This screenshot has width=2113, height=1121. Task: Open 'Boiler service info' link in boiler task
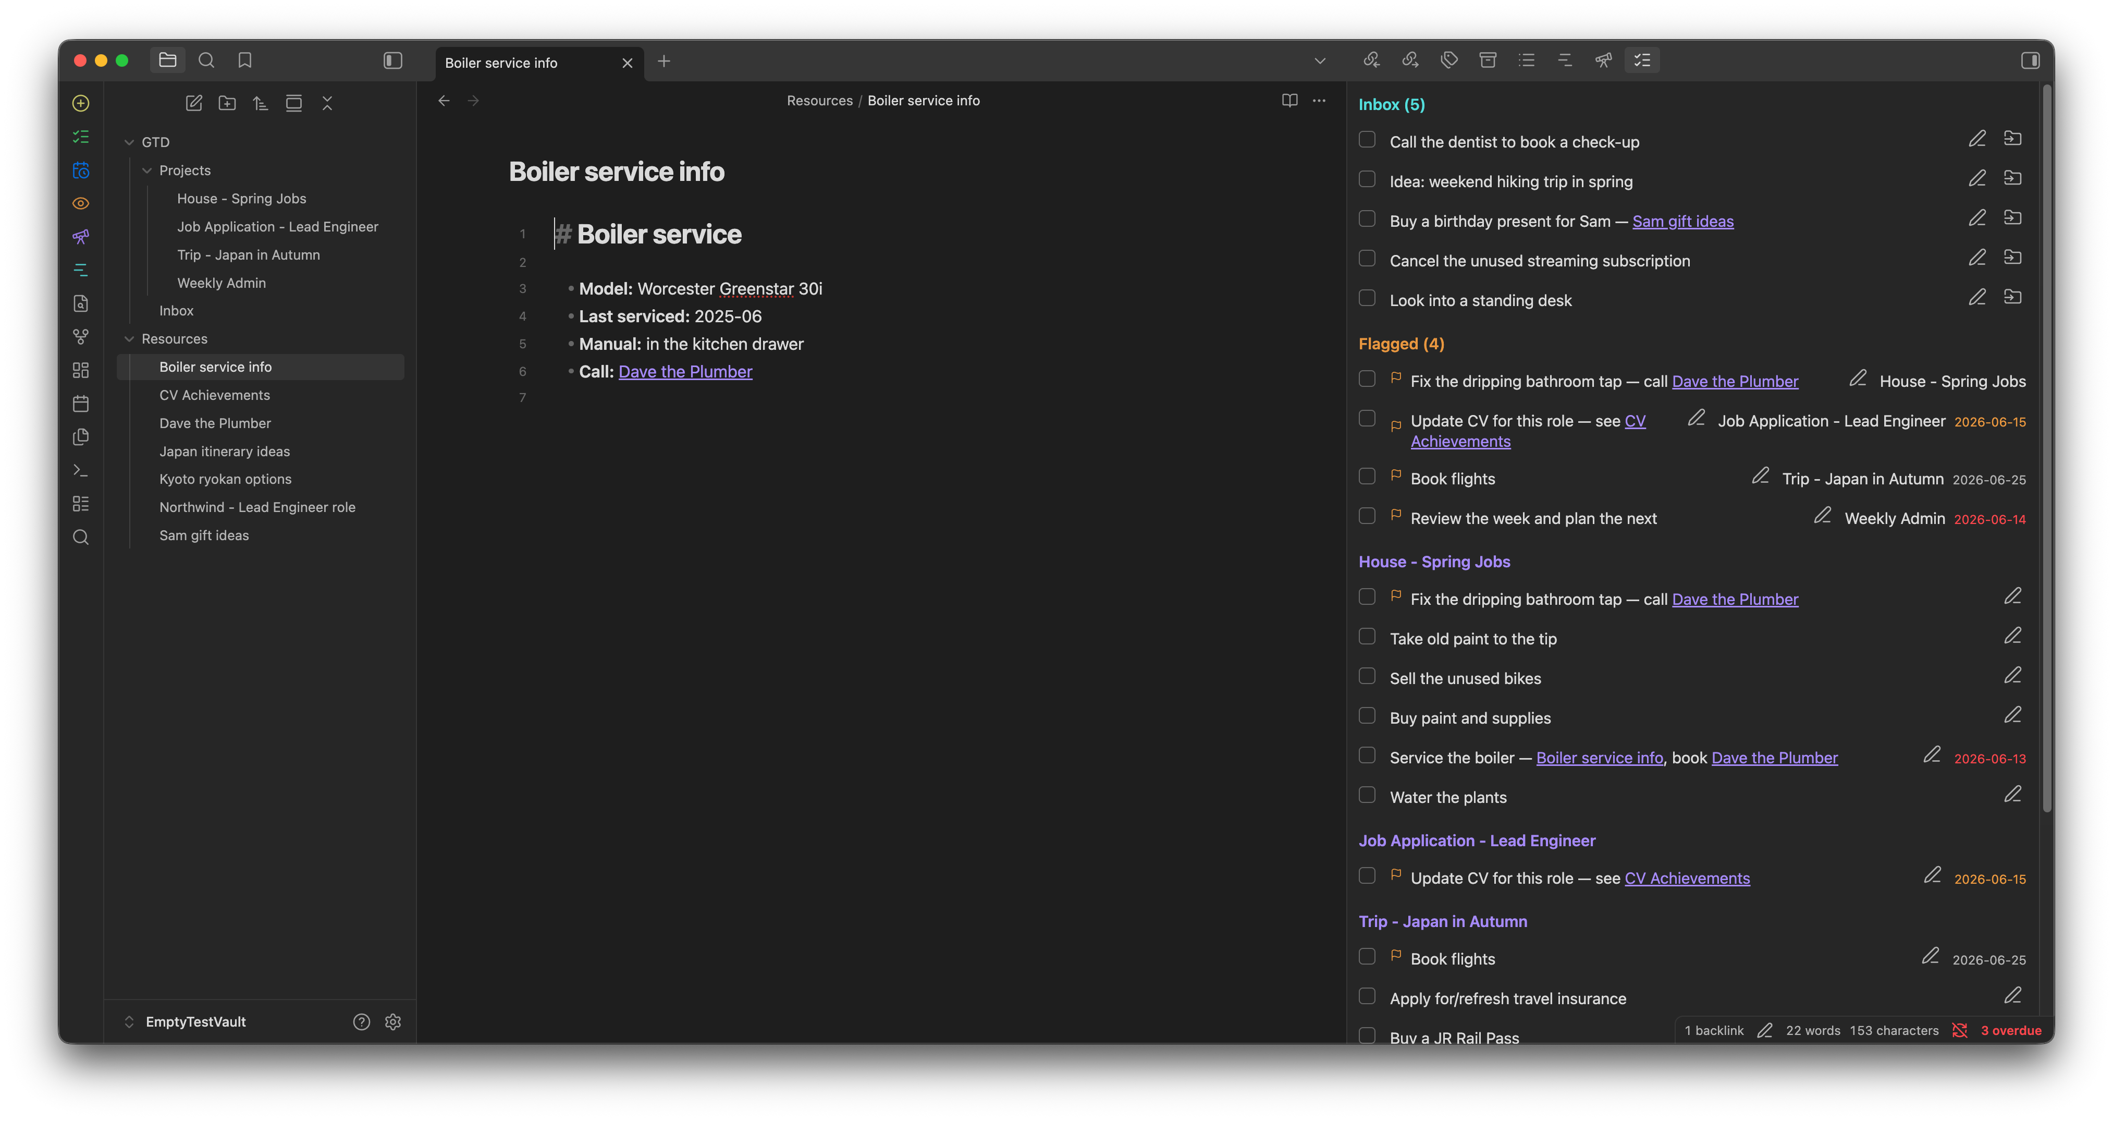coord(1599,758)
